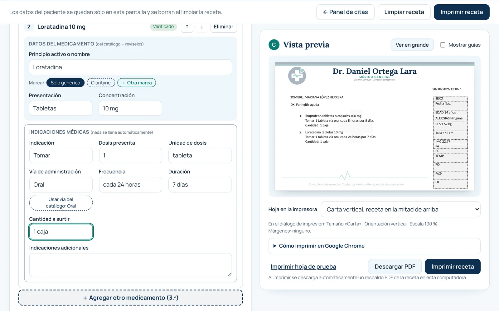Click Limpiar receta button
This screenshot has width=499, height=311.
(x=404, y=12)
